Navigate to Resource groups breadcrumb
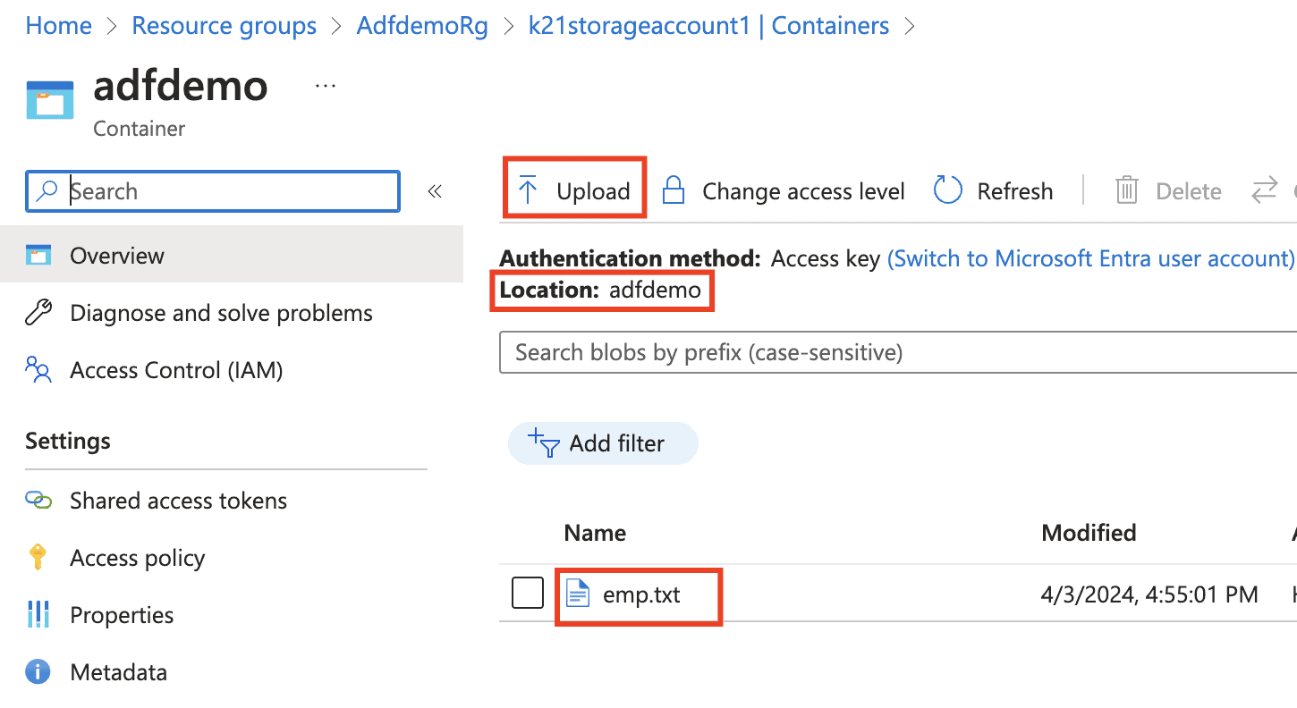The height and width of the screenshot is (708, 1297). (x=224, y=26)
